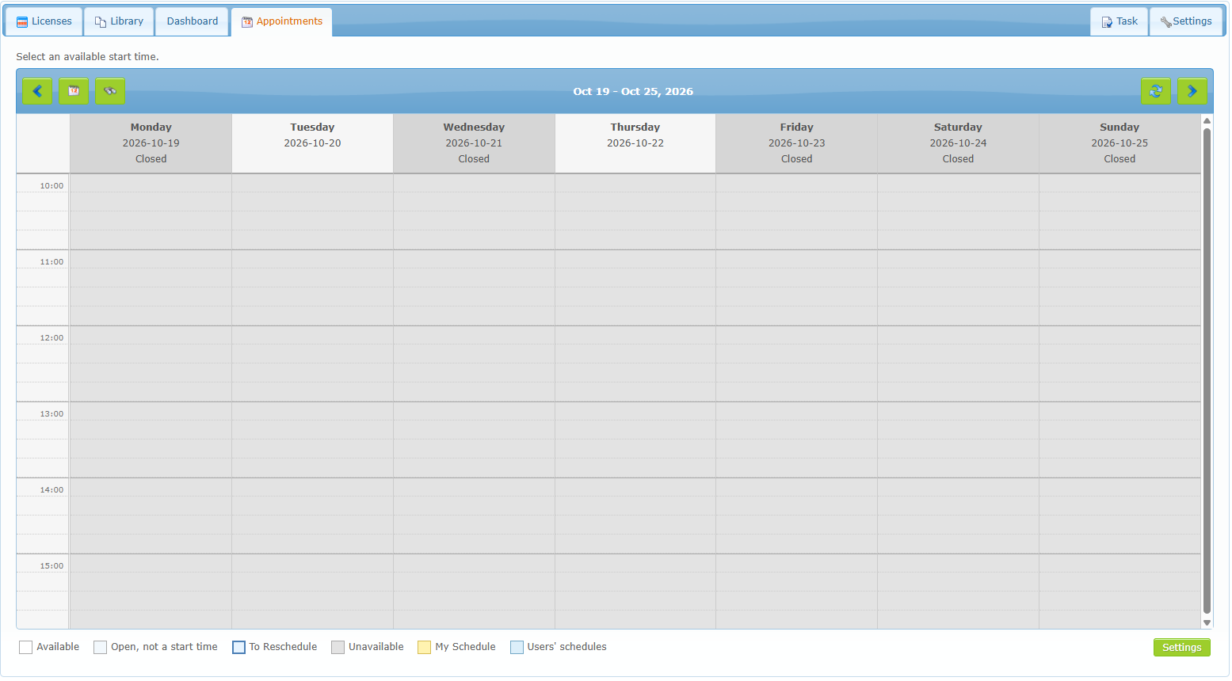Click the week title Oct 19 - Oct 25, 2026
Image resolution: width=1232 pixels, height=681 pixels.
click(633, 91)
